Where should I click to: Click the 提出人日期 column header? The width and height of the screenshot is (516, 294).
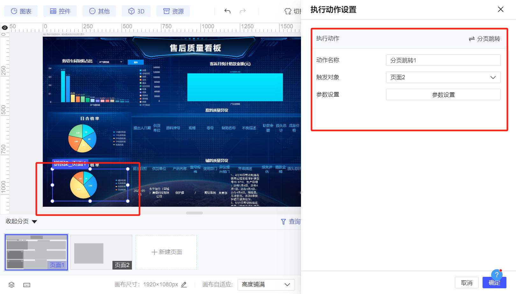(x=142, y=128)
